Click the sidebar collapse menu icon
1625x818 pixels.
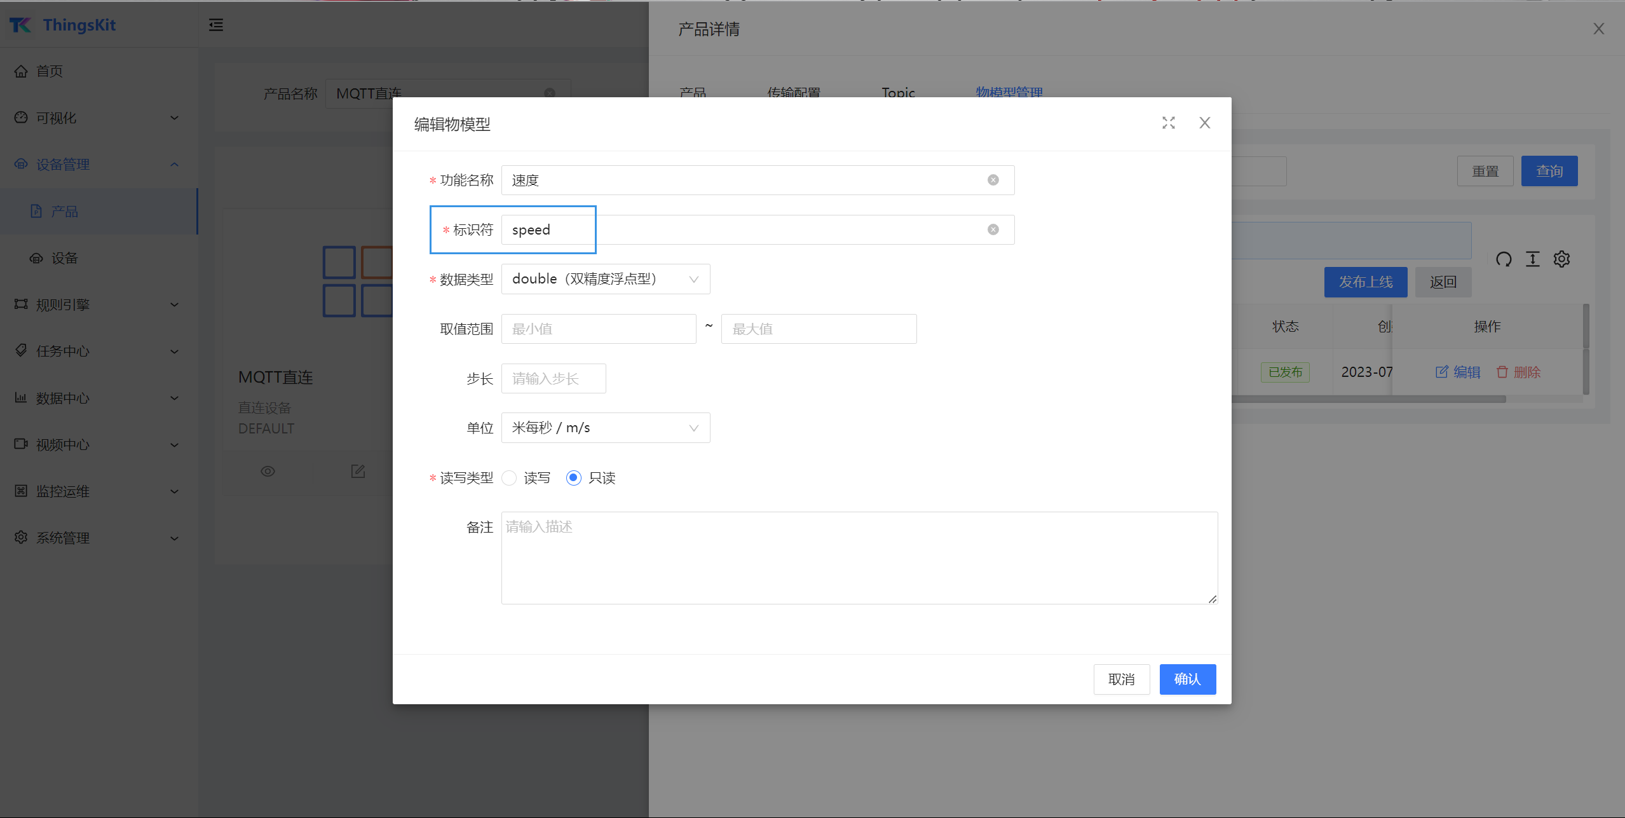pos(216,25)
